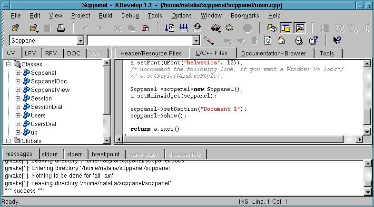The height and width of the screenshot is (207, 374).
Task: Click the editor horizontal scroll-left arrow
Action: (x=118, y=139)
